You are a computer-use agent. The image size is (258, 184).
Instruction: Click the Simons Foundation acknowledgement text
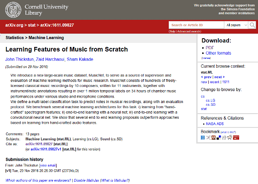[224, 9]
